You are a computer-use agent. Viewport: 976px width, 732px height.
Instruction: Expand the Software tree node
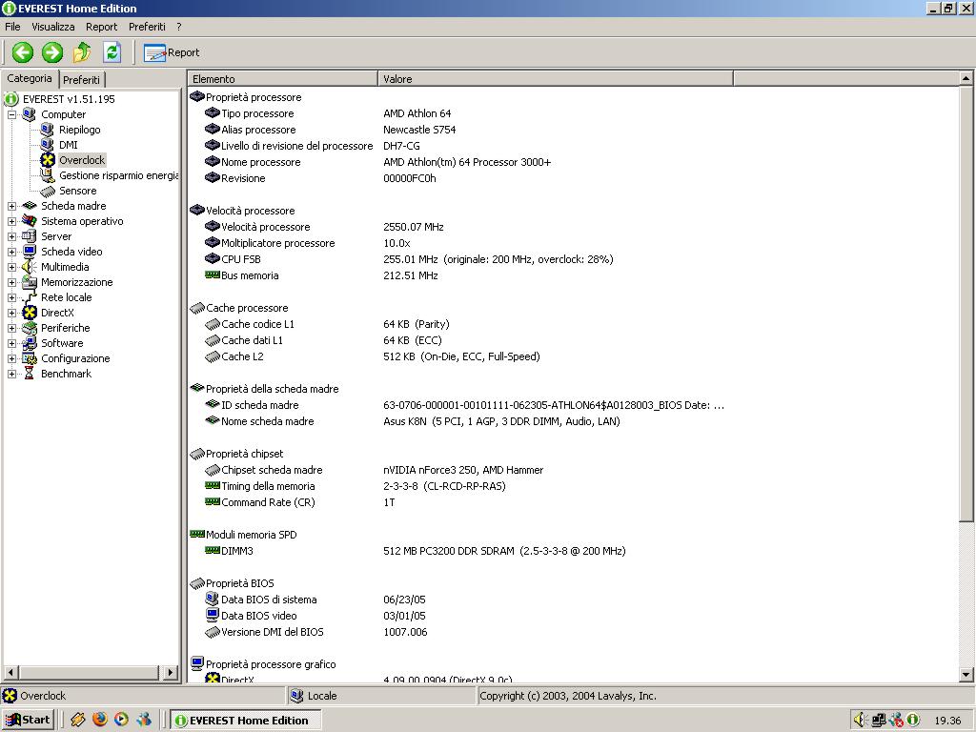[11, 343]
